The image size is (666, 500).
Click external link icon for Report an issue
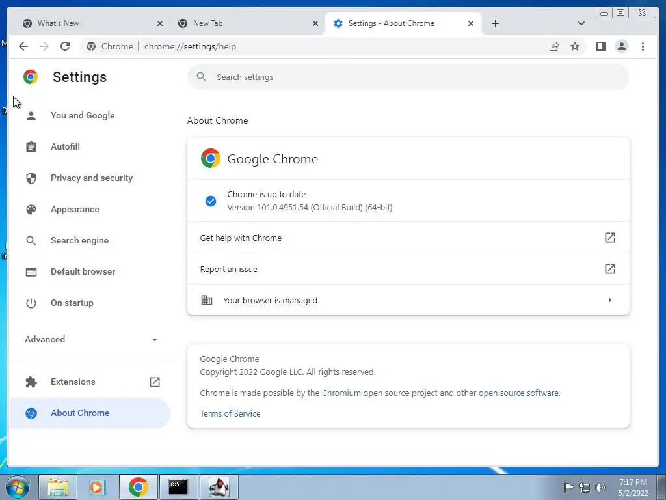[x=609, y=269]
